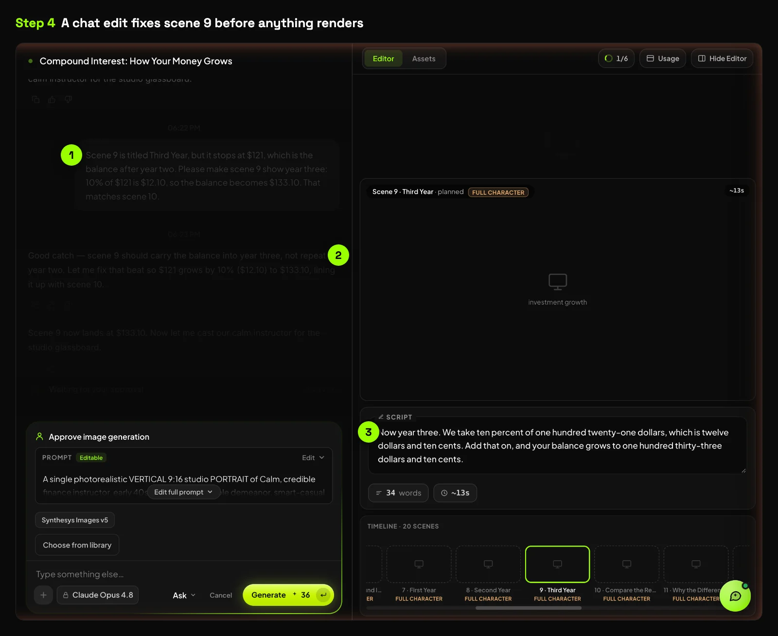Open the Ask mode dropdown

tap(184, 595)
